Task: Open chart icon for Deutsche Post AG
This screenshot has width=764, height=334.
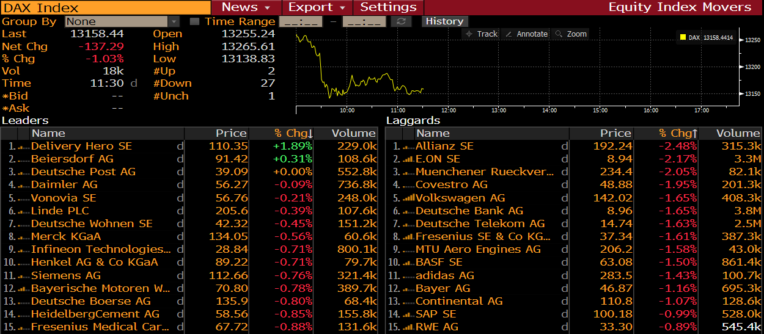Action: pyautogui.click(x=24, y=172)
